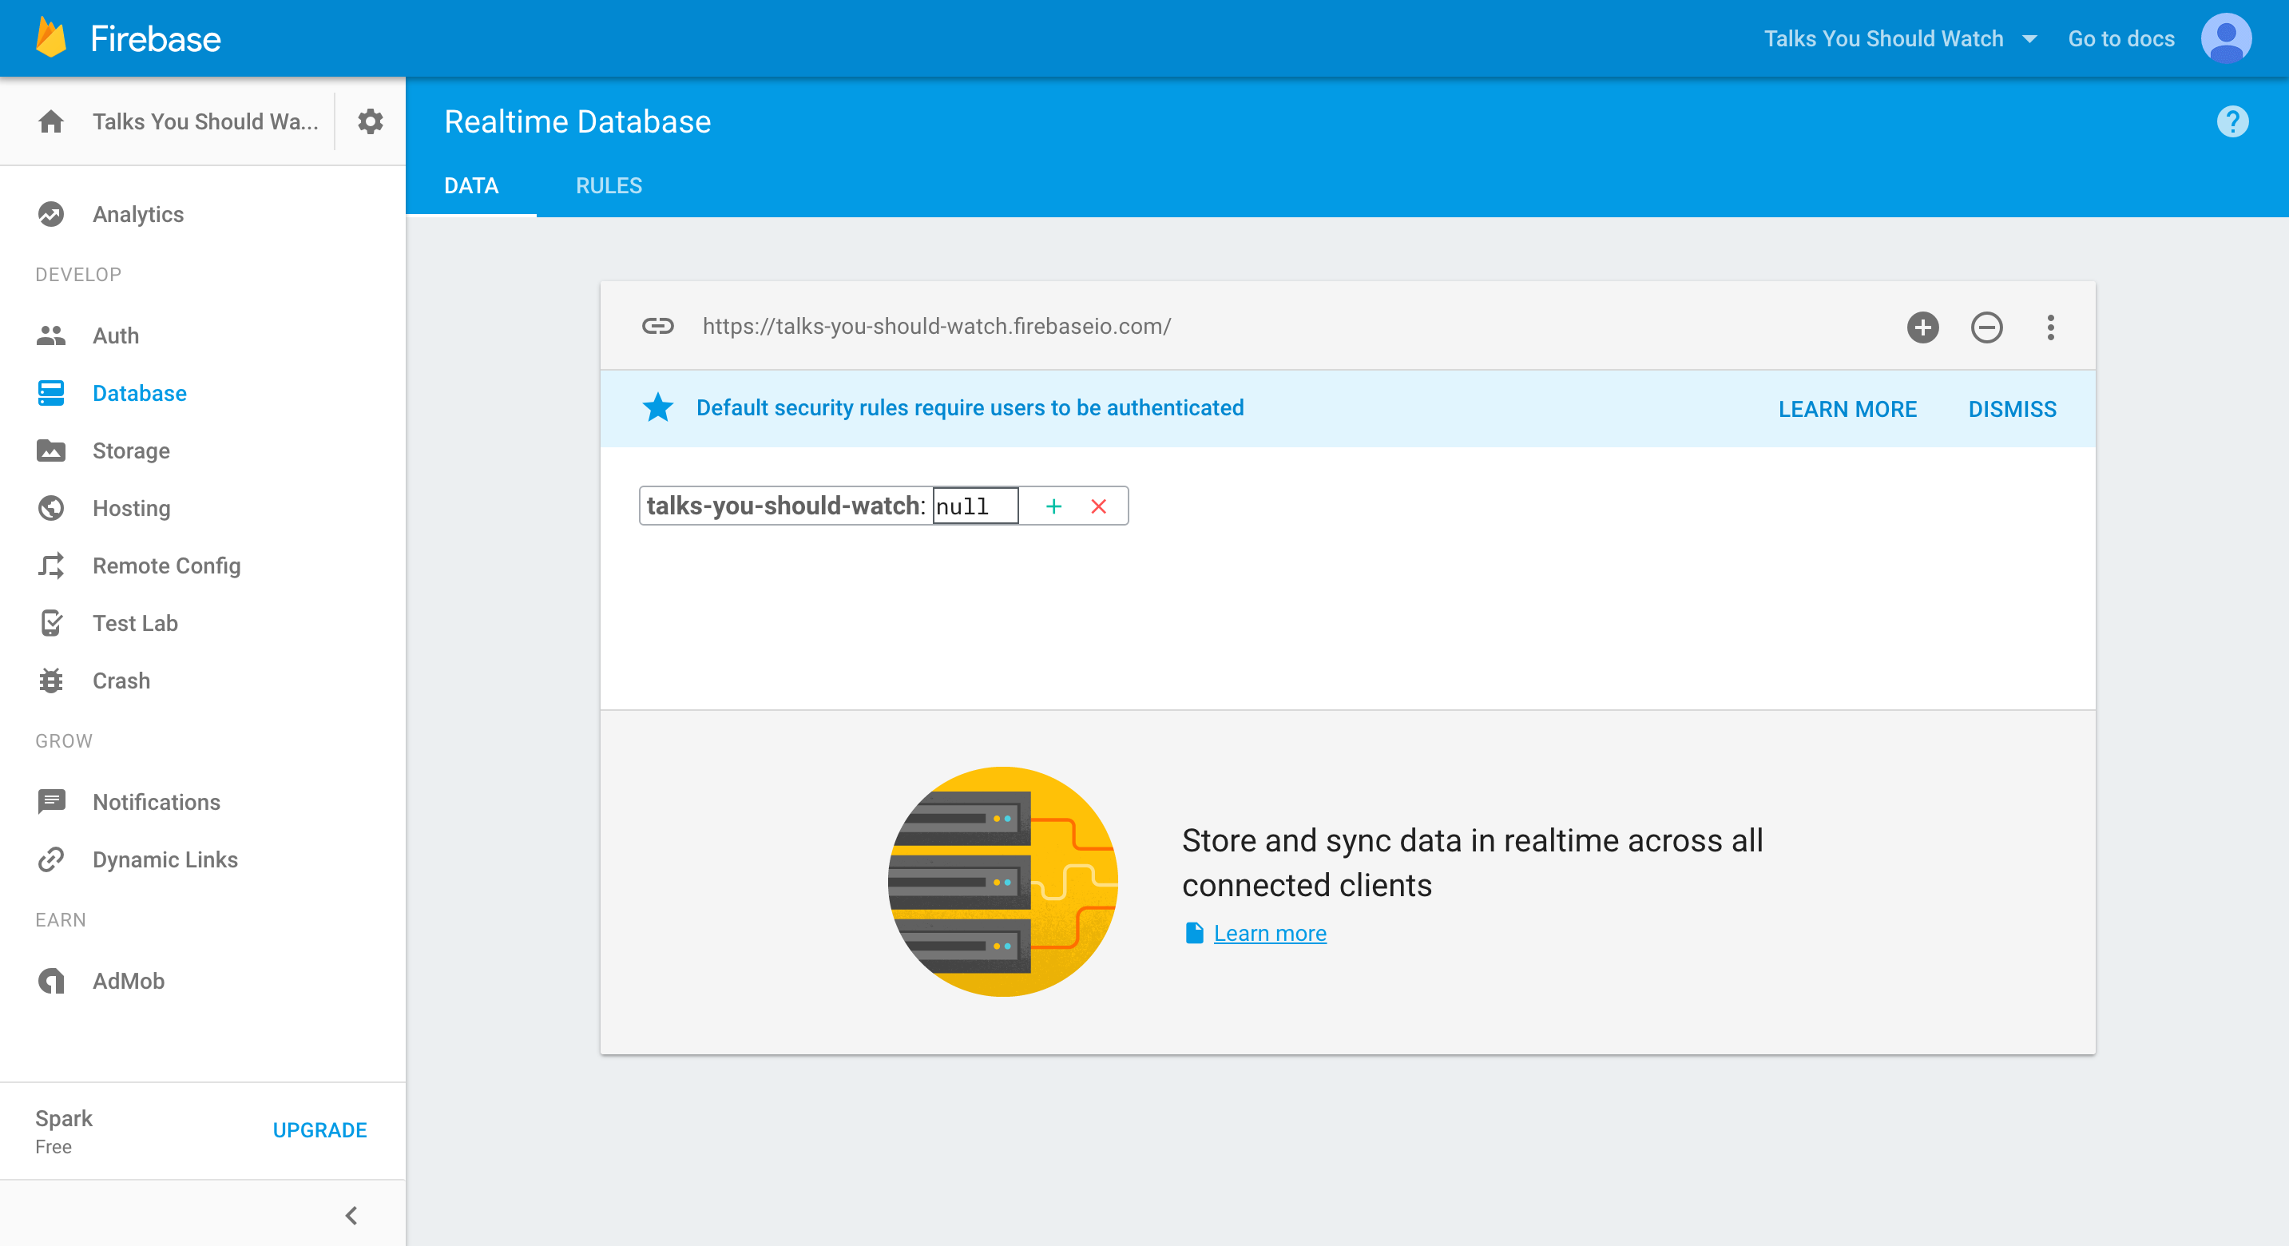Screen dimensions: 2289x1246
Task: Open the Talks You Should Watch project switcher
Action: pyautogui.click(x=1901, y=38)
